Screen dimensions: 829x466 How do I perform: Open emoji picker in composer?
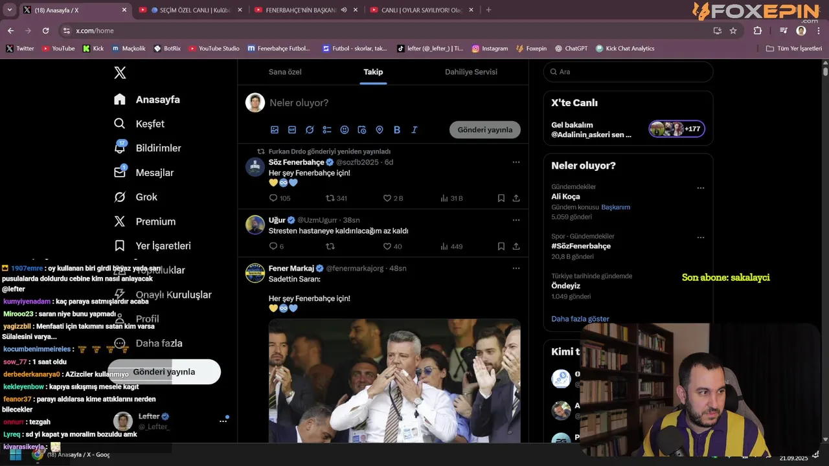[x=345, y=130]
